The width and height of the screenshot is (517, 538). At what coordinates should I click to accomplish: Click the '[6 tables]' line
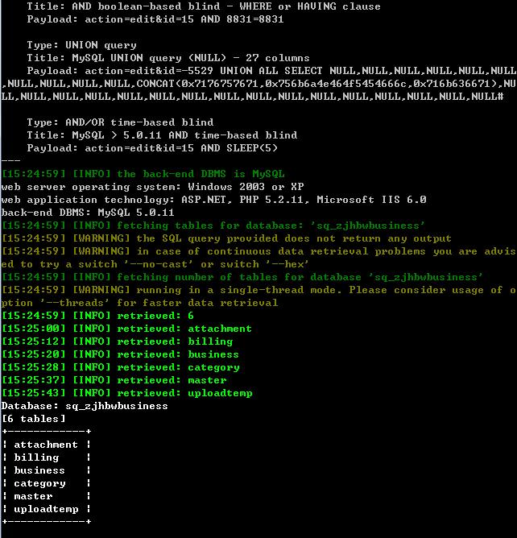[x=34, y=419]
